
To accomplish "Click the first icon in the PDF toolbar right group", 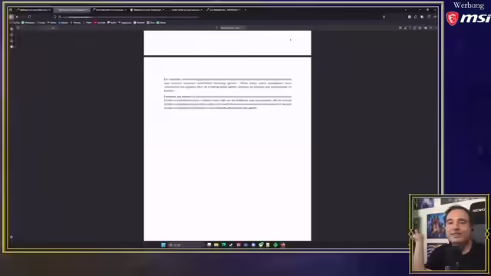I will pyautogui.click(x=400, y=28).
